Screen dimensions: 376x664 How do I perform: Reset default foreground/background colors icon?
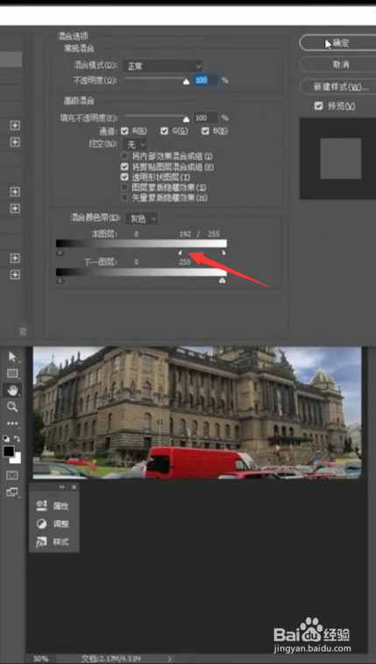pyautogui.click(x=6, y=438)
